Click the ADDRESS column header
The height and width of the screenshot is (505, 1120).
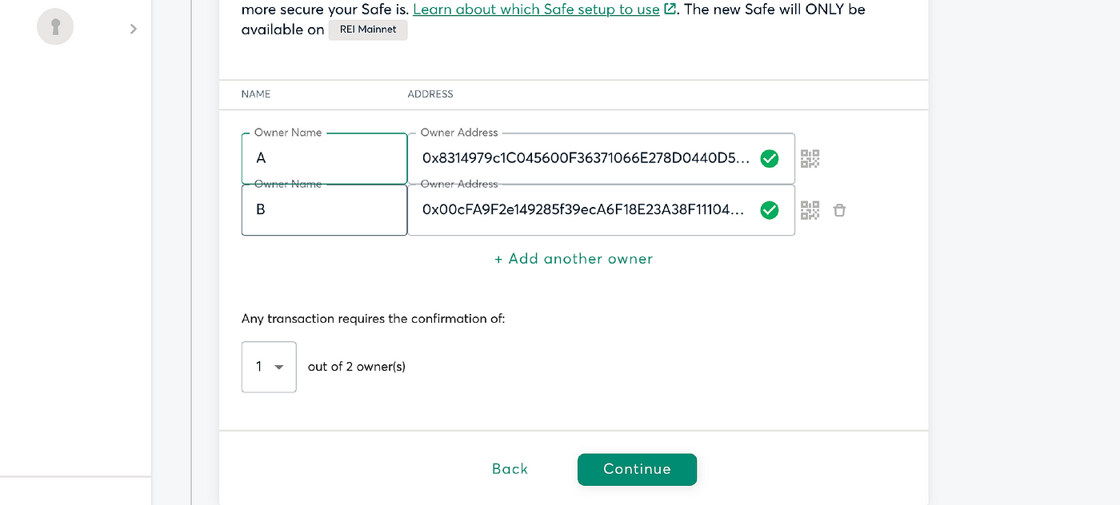click(x=430, y=94)
